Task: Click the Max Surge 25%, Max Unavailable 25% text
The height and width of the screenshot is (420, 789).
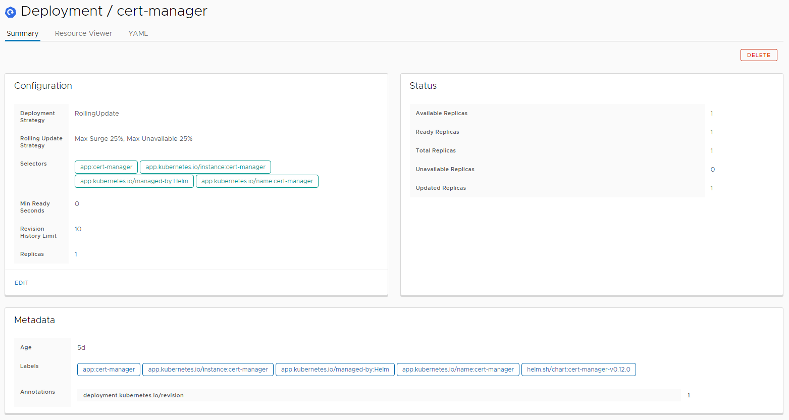Action: pyautogui.click(x=133, y=139)
